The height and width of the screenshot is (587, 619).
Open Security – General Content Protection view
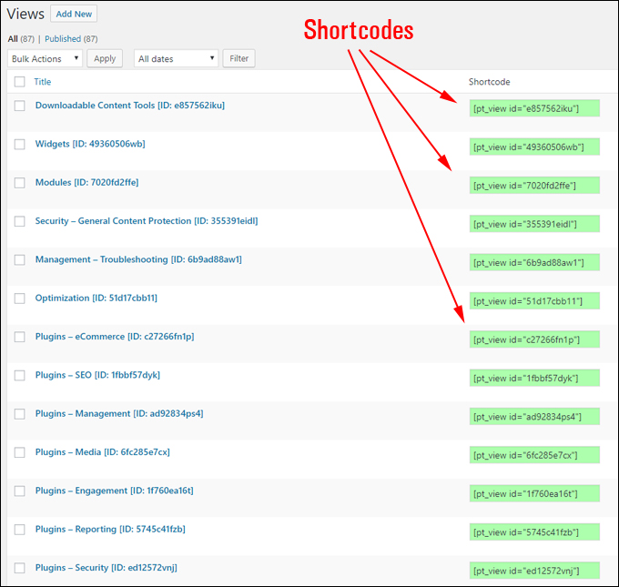[147, 220]
